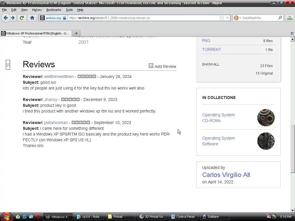Open the browser home page
Screen dimensions: 295x221
pyautogui.click(x=32, y=18)
